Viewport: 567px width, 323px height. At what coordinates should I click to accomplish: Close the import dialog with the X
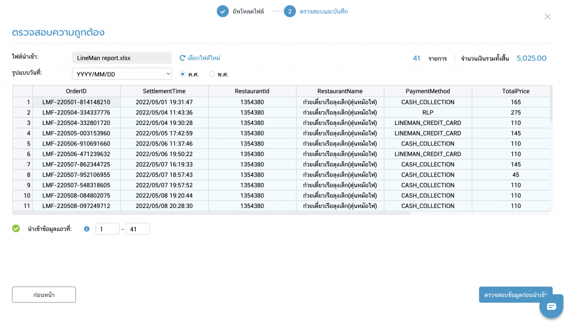pyautogui.click(x=548, y=17)
